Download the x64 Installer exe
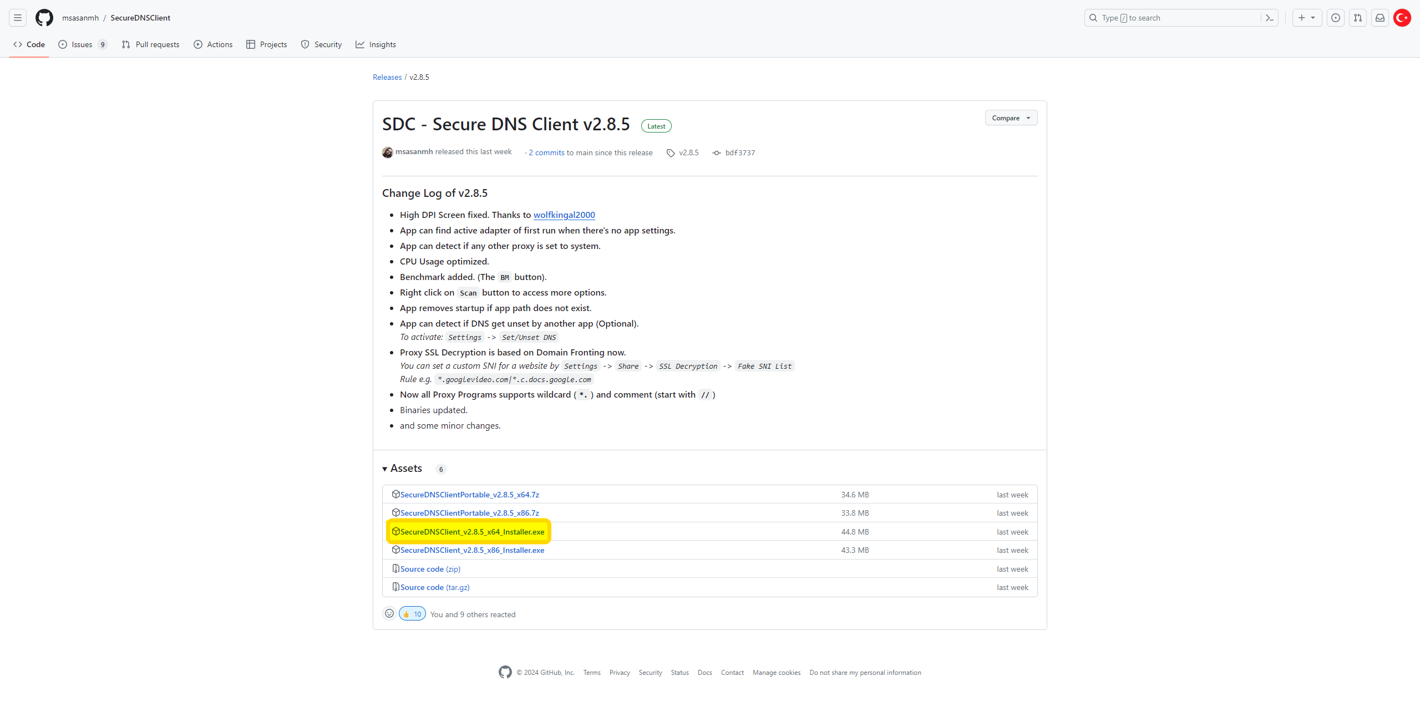The image size is (1420, 717). point(472,532)
